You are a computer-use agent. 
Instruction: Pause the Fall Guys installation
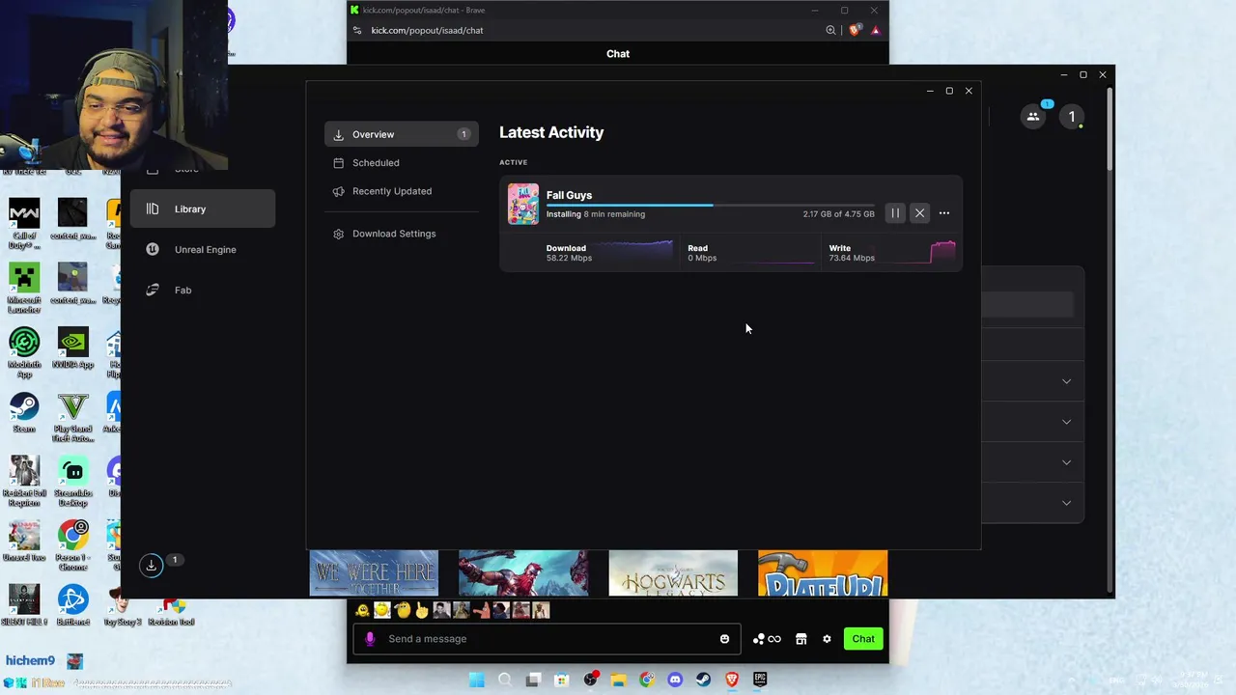coord(895,213)
